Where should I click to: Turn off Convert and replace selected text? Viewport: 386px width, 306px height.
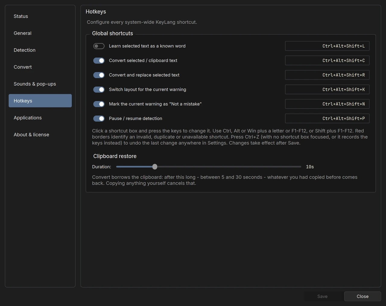coord(99,75)
